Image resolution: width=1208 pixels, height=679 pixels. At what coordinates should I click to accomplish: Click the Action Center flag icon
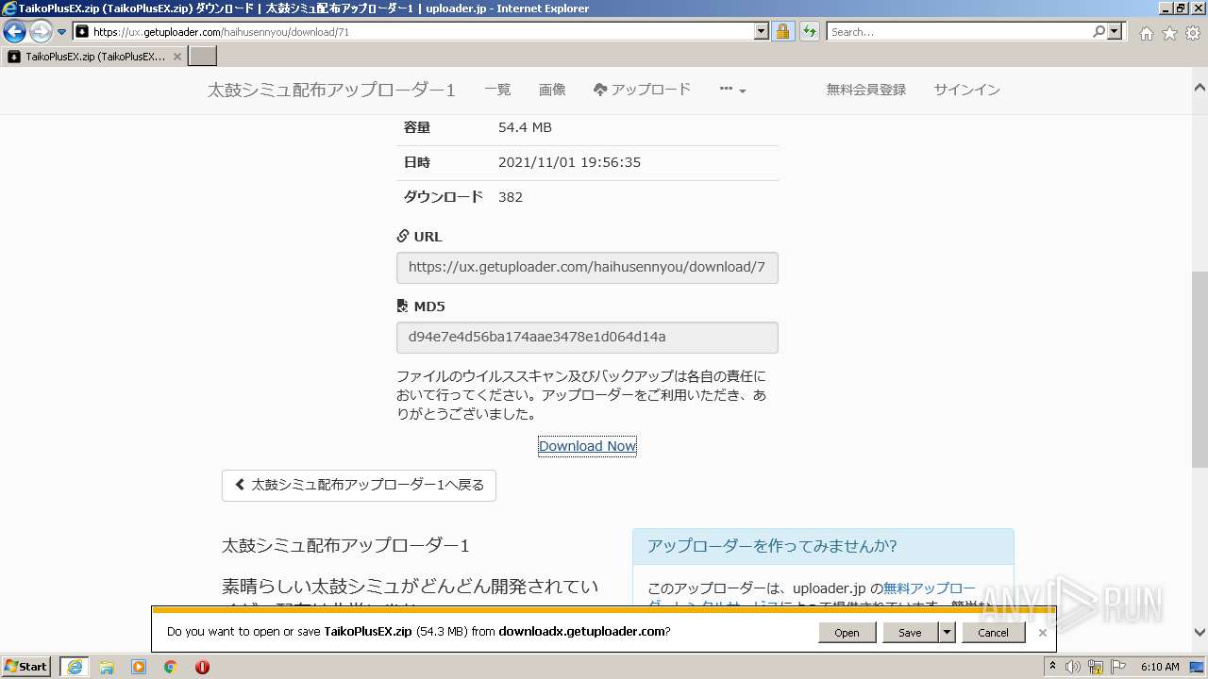[x=1119, y=667]
